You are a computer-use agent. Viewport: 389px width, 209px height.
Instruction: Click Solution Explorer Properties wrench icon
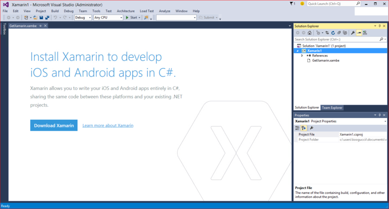[353, 33]
